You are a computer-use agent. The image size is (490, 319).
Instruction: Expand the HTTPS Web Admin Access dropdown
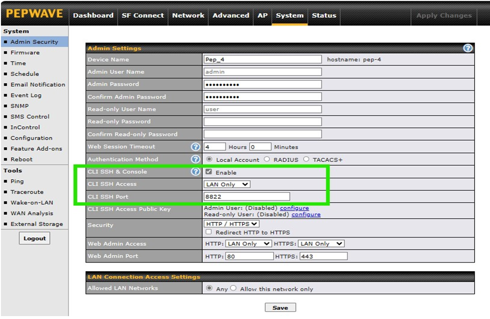click(321, 244)
